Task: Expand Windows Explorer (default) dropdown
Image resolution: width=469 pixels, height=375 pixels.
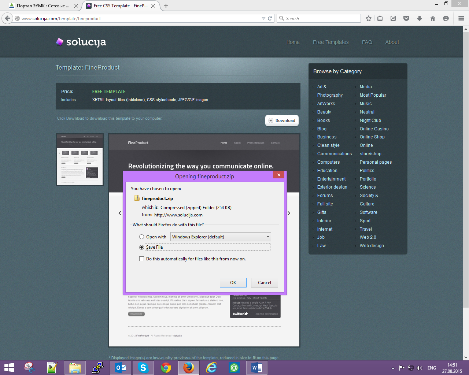Action: (x=221, y=237)
